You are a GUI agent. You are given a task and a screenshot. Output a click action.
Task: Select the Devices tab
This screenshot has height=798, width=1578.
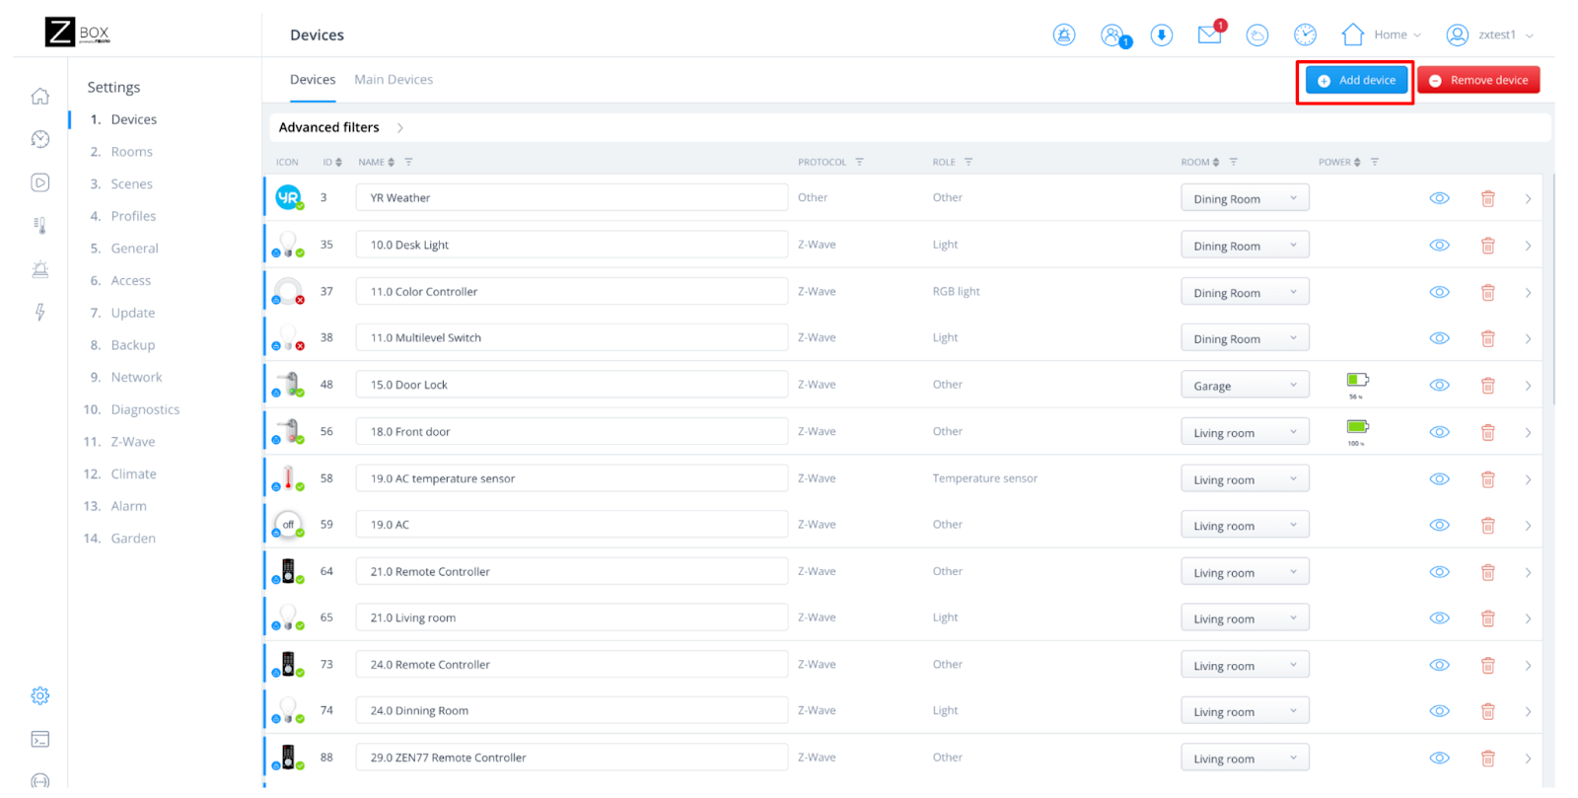313,80
